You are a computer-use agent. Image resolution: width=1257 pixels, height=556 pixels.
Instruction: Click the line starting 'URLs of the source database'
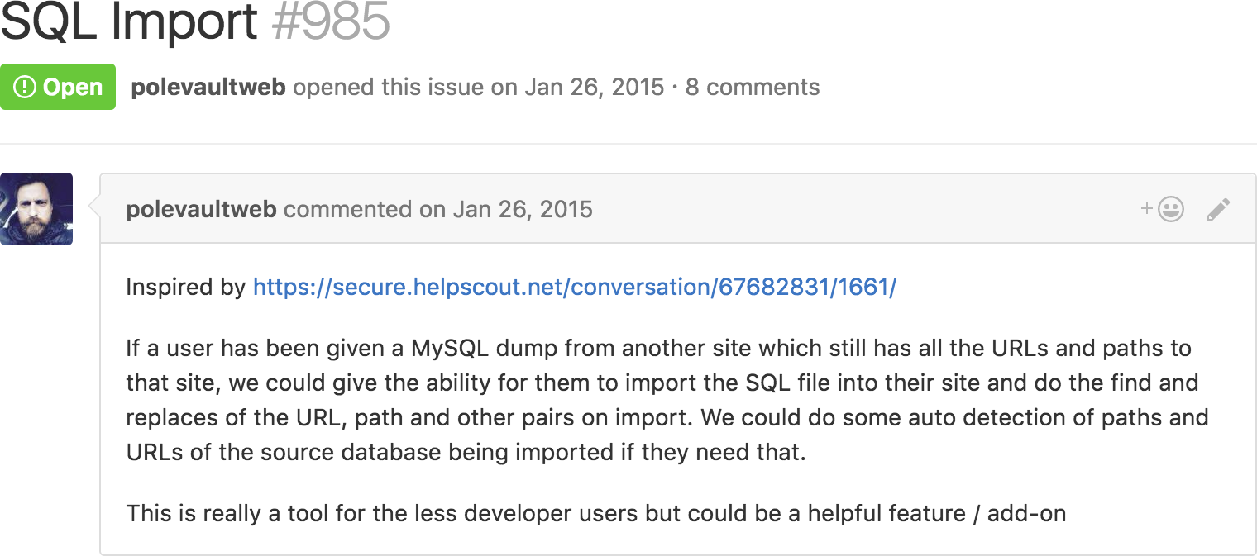(466, 453)
